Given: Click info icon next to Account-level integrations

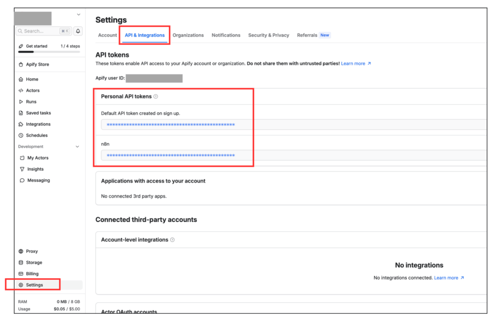Looking at the screenshot, I should click(173, 240).
